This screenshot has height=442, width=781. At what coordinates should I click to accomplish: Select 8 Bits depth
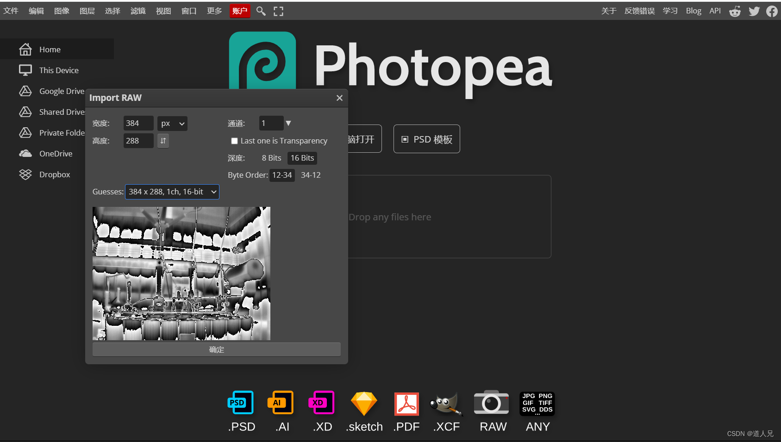[271, 158]
